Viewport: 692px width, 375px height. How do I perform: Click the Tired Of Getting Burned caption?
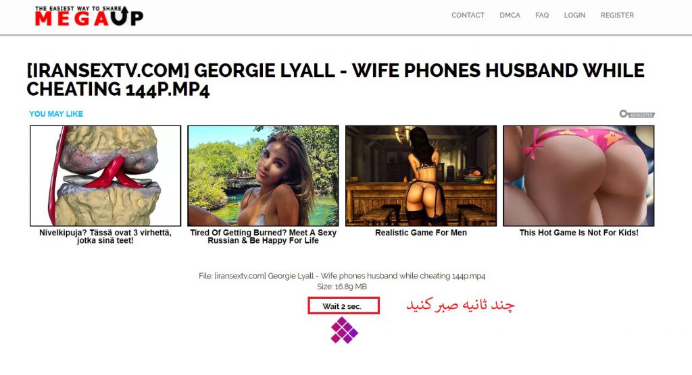coord(263,236)
